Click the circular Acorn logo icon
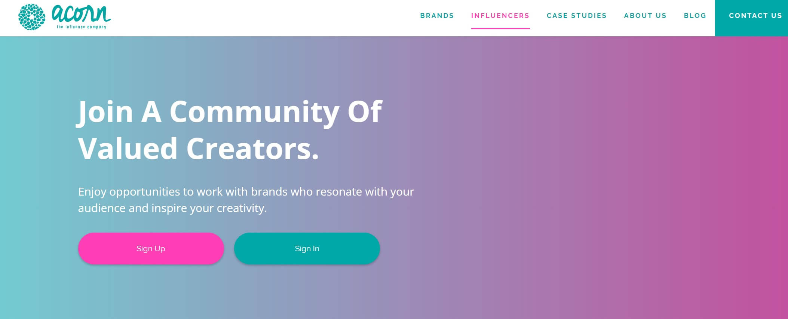The height and width of the screenshot is (319, 788). coord(32,16)
